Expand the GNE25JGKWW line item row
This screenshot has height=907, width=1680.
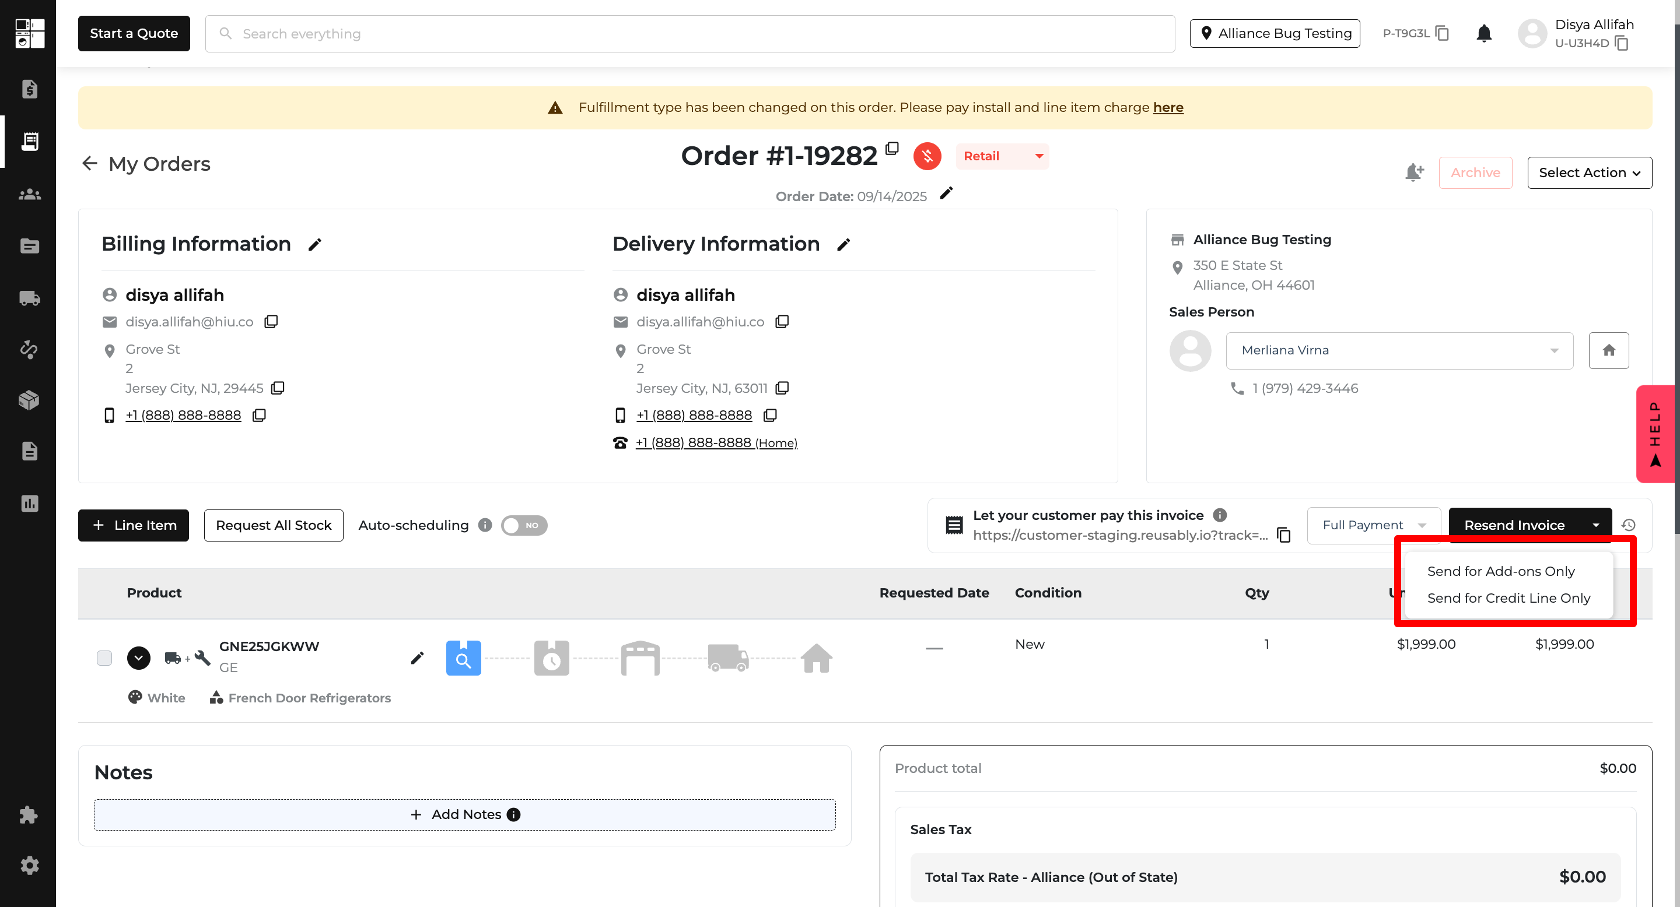click(138, 658)
